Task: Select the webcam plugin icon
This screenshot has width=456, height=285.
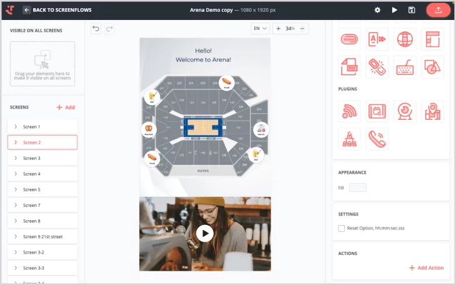Action: pos(405,111)
